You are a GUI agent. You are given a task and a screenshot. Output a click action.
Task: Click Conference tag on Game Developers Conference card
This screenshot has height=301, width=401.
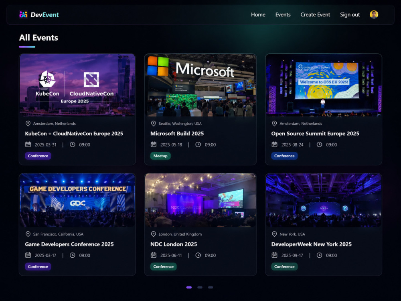point(38,266)
